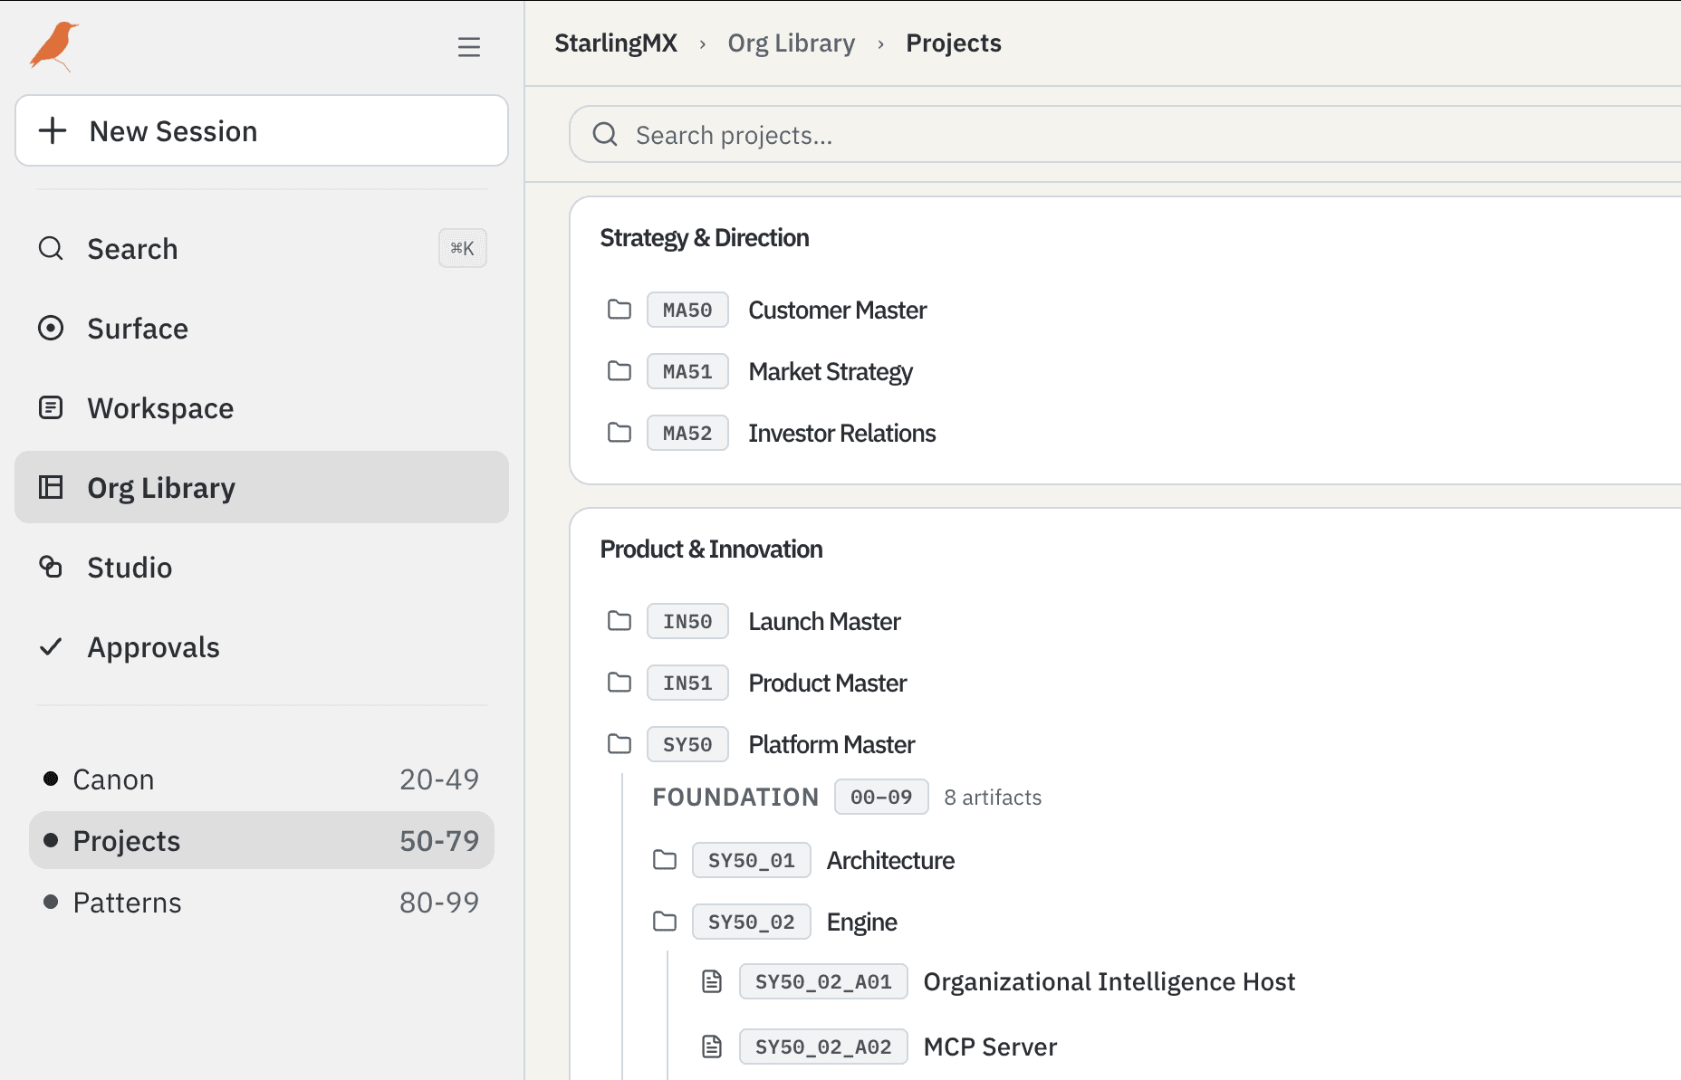
Task: Click the Workspace icon in sidebar
Action: [x=51, y=407]
